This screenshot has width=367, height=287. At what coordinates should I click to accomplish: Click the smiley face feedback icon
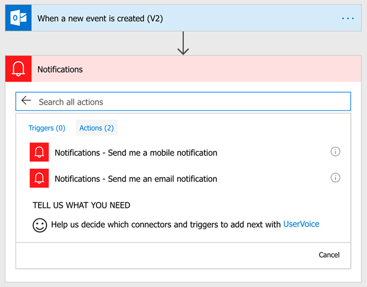coord(40,225)
